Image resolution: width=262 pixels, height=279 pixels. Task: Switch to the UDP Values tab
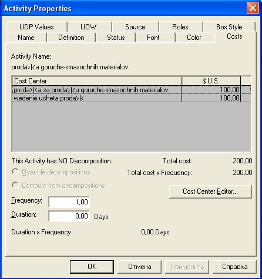[36, 27]
